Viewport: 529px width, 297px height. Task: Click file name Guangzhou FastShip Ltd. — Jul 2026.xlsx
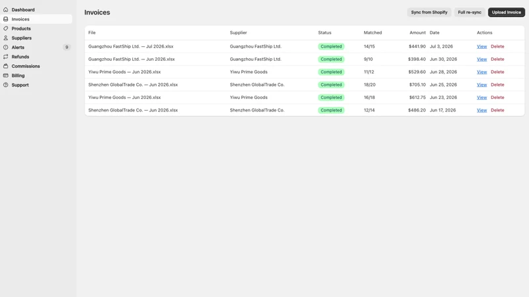(x=130, y=46)
